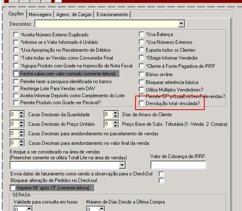Toggle Usa Apropriação no Recebimento de Débitos
Image resolution: width=242 pixels, height=211 pixels.
[16, 50]
